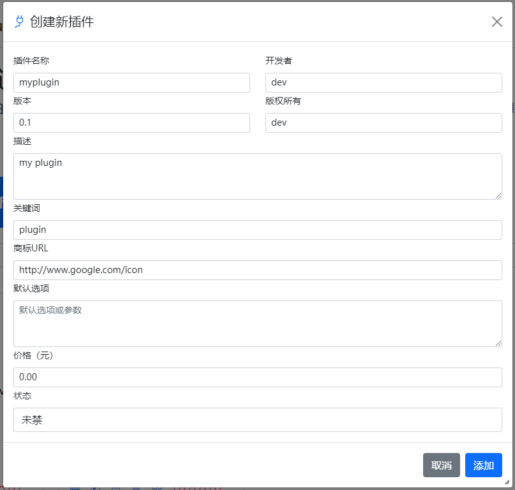The image size is (515, 490).
Task: Click the 版本 field showing 0.1
Action: pyautogui.click(x=131, y=122)
